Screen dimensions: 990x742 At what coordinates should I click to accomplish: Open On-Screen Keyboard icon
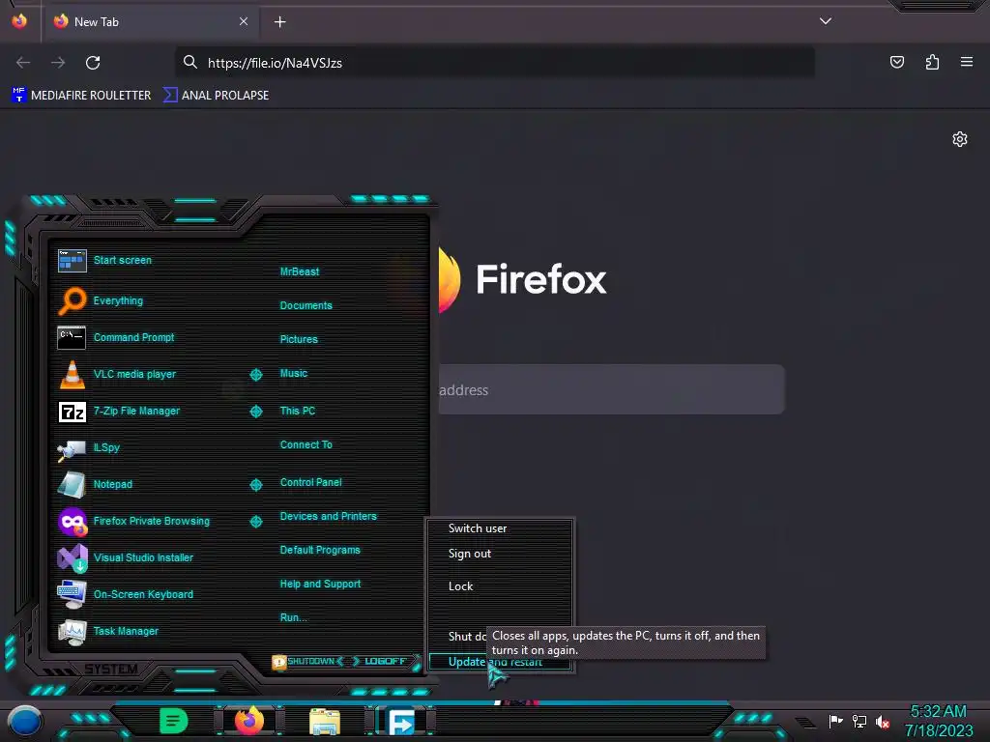[x=72, y=594]
